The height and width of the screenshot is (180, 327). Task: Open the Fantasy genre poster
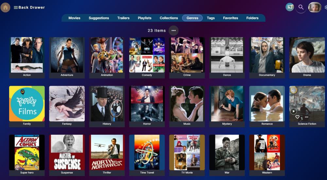click(x=67, y=103)
